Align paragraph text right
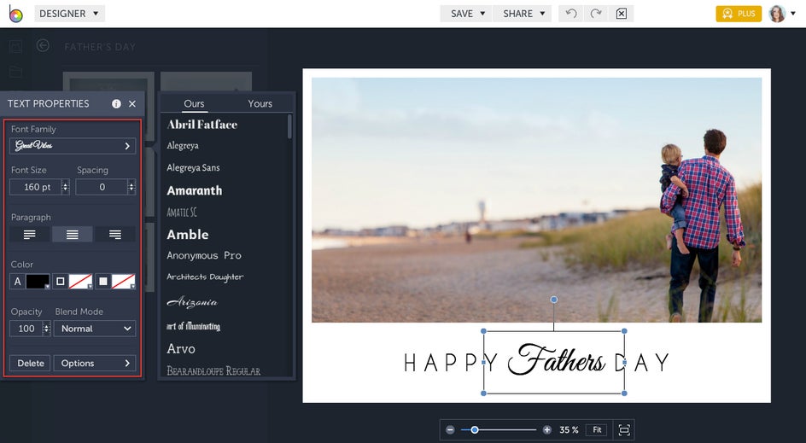 pyautogui.click(x=115, y=235)
